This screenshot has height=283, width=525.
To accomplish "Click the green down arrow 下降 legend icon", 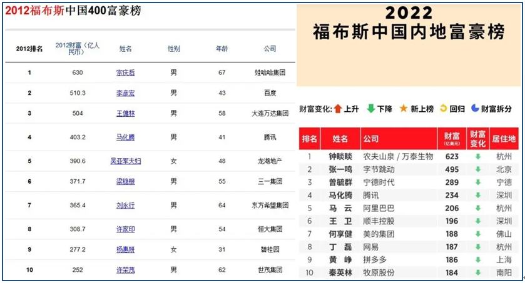I will point(371,109).
